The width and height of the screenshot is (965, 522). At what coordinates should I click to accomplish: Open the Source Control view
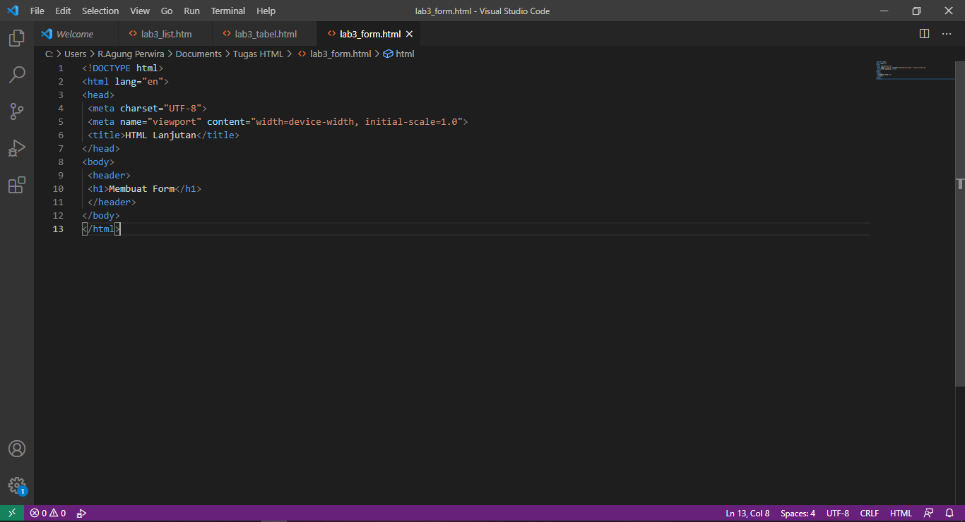[17, 111]
